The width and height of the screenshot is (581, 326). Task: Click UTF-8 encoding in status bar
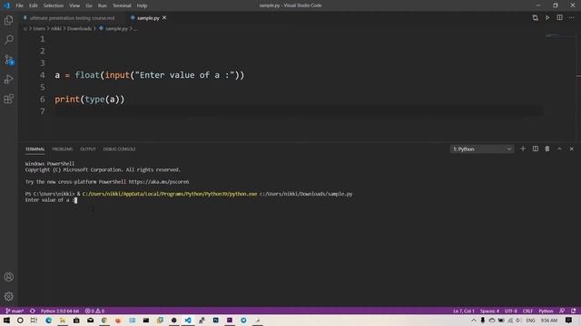[510, 311]
